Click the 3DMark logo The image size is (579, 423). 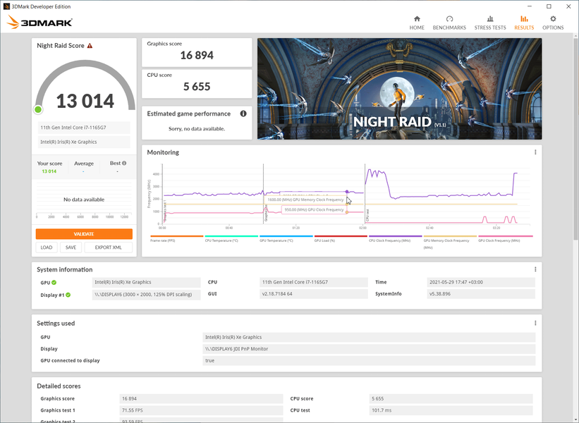coord(39,22)
